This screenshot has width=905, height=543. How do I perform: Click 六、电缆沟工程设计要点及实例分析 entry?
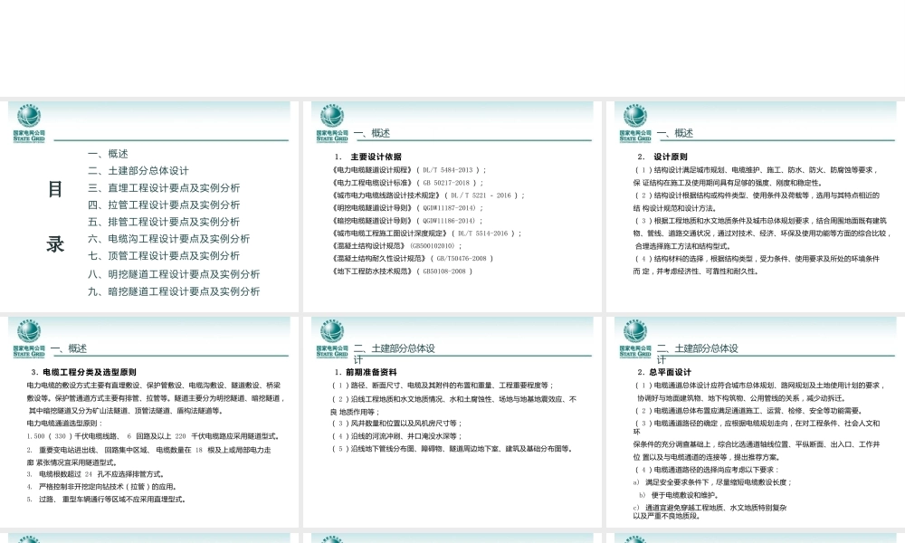click(x=168, y=239)
